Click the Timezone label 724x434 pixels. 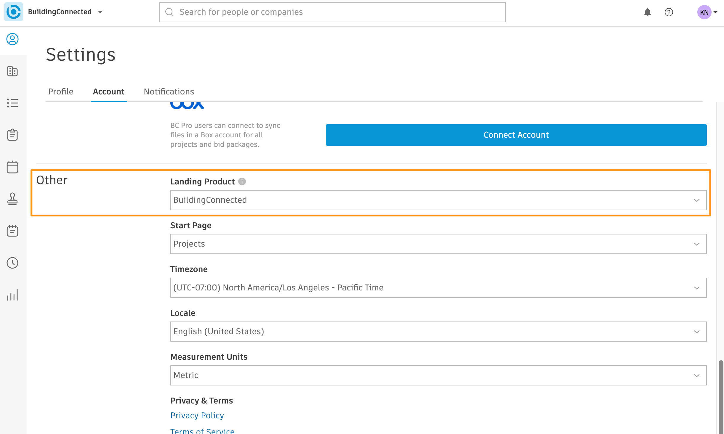click(x=189, y=269)
